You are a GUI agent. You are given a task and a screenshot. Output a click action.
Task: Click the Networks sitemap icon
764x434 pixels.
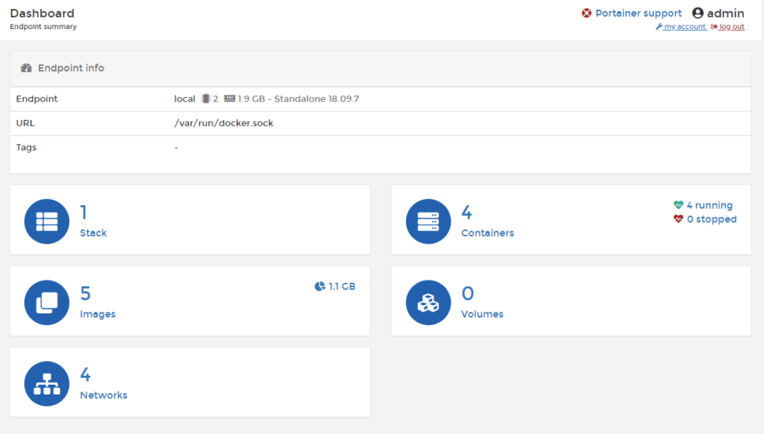click(47, 383)
